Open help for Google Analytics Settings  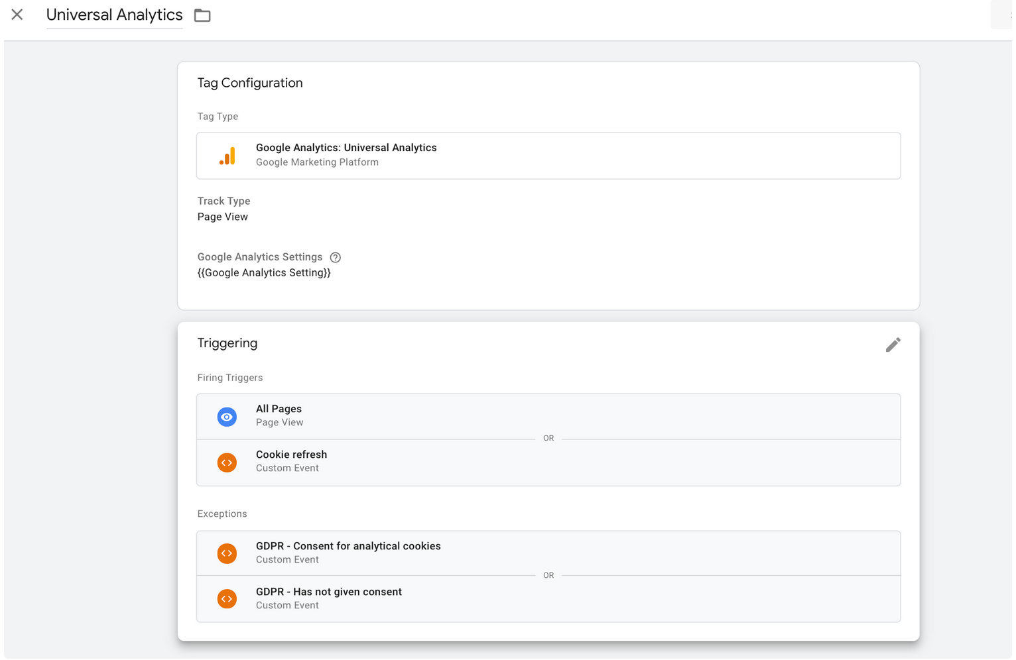pyautogui.click(x=336, y=257)
